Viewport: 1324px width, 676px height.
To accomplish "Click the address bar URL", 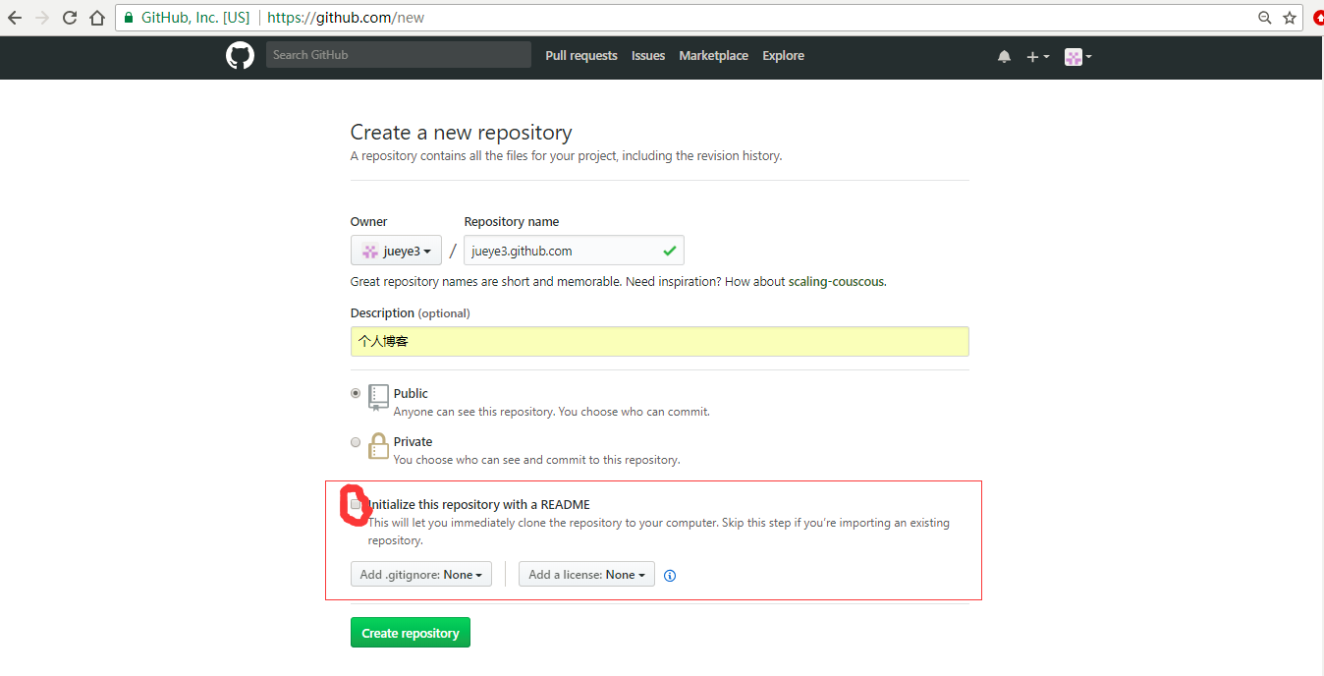I will (x=346, y=18).
